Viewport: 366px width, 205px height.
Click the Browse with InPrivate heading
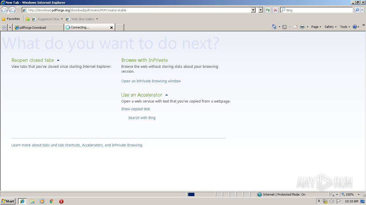144,60
